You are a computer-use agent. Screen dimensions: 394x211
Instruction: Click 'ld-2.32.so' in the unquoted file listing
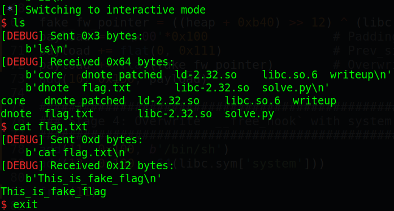(168, 101)
